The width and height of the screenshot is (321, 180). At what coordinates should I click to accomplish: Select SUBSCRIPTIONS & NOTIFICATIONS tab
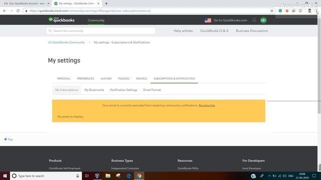[174, 78]
